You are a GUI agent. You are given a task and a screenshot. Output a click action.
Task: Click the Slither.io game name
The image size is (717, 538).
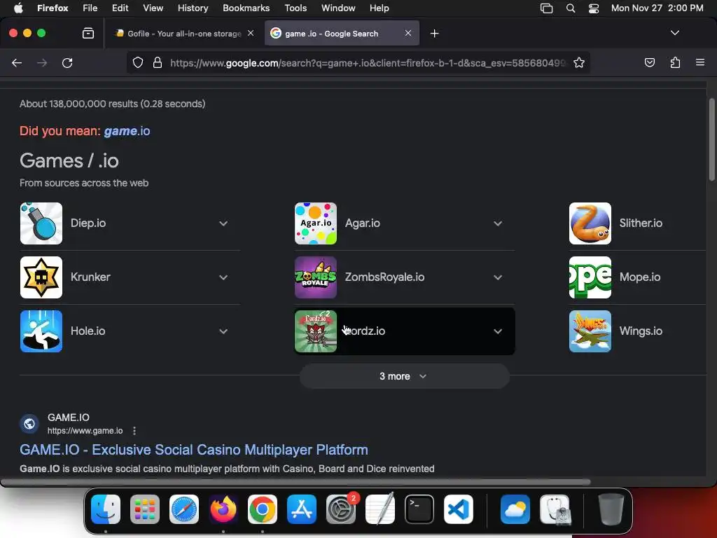(641, 223)
